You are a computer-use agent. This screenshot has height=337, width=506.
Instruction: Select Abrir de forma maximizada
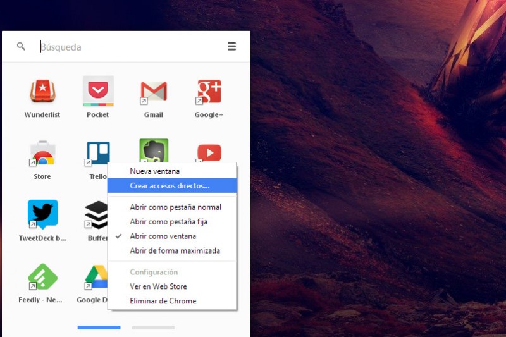(172, 250)
